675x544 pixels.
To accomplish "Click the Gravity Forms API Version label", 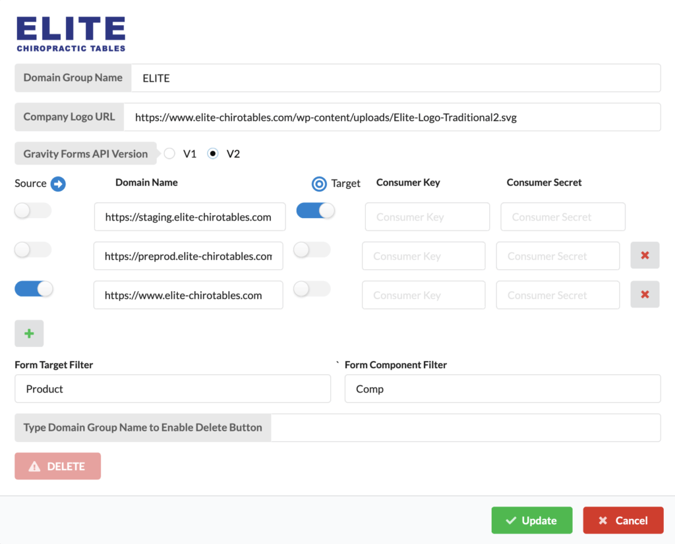I will [x=86, y=153].
